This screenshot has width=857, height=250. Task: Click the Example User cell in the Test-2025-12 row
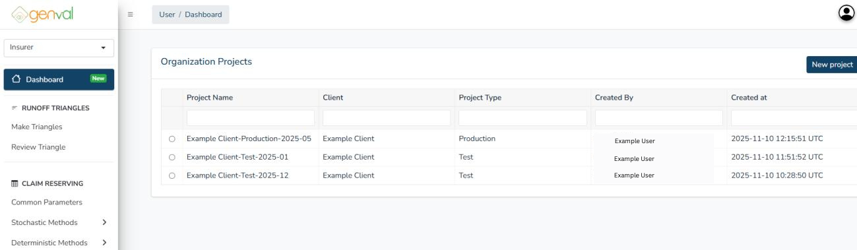coord(634,175)
